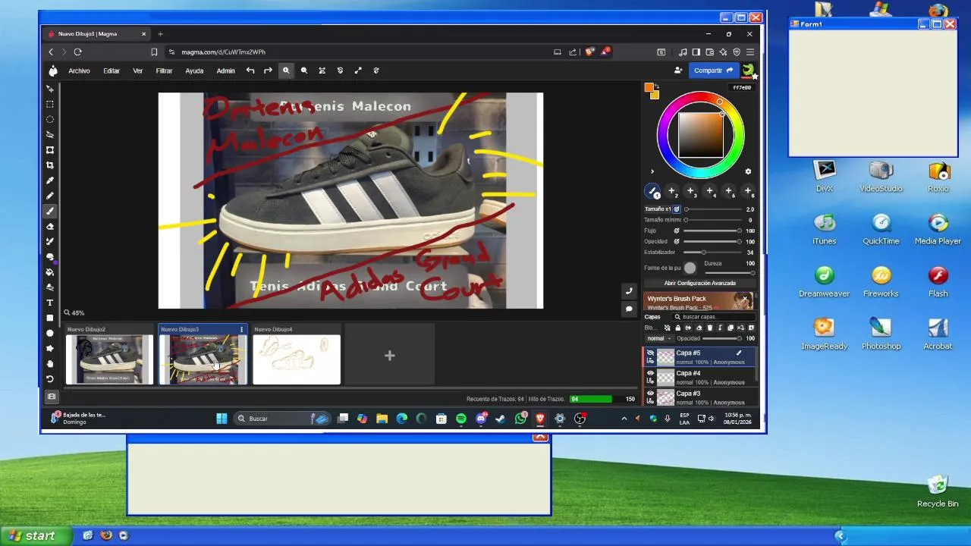Image resolution: width=971 pixels, height=546 pixels.
Task: Open the Photoshop desktop icon
Action: [881, 333]
